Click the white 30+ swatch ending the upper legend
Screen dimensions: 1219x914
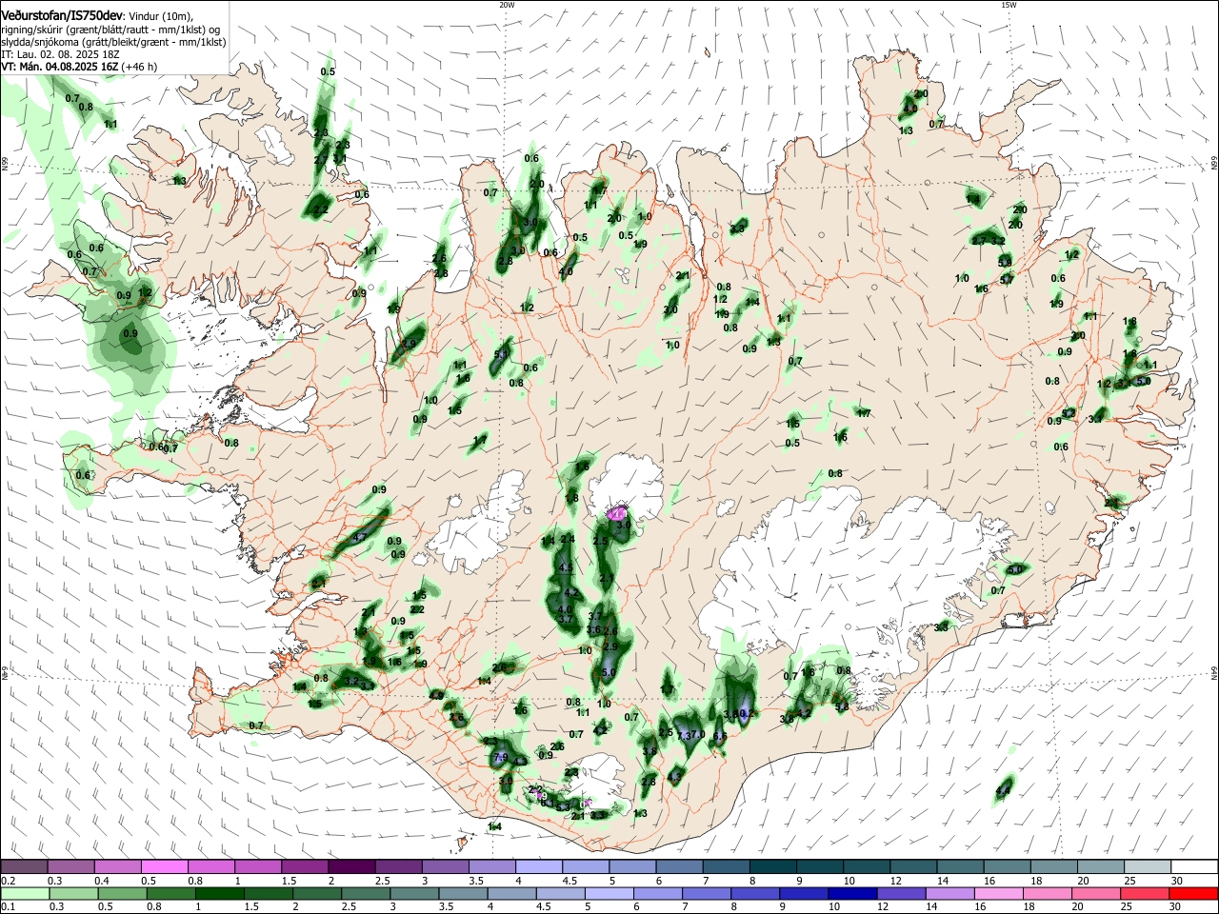coord(1193,866)
